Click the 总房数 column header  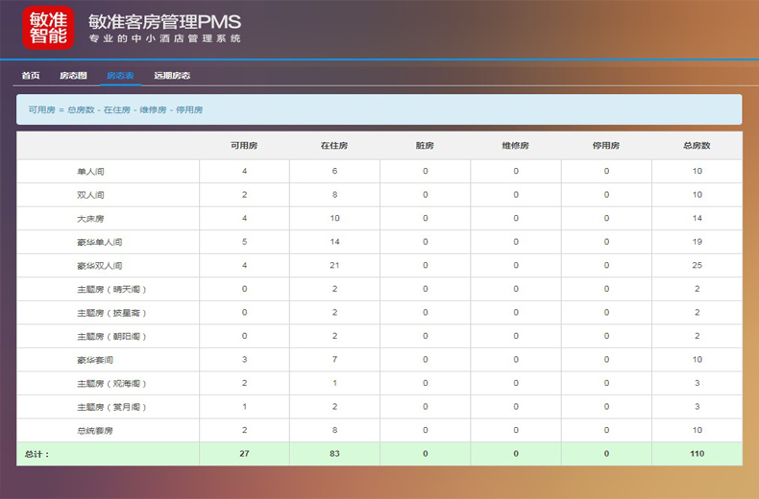[697, 146]
